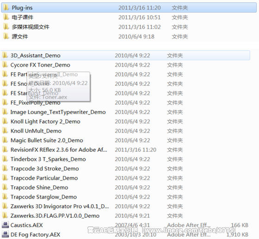This screenshot has width=259, height=239.
Task: Click the date "2011/3/16 11:02"
Action: click(139, 27)
